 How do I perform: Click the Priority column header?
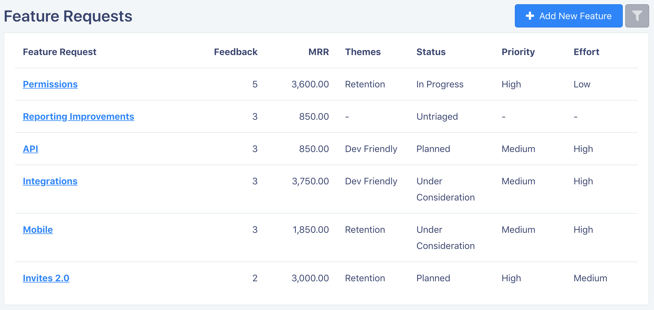(x=518, y=52)
